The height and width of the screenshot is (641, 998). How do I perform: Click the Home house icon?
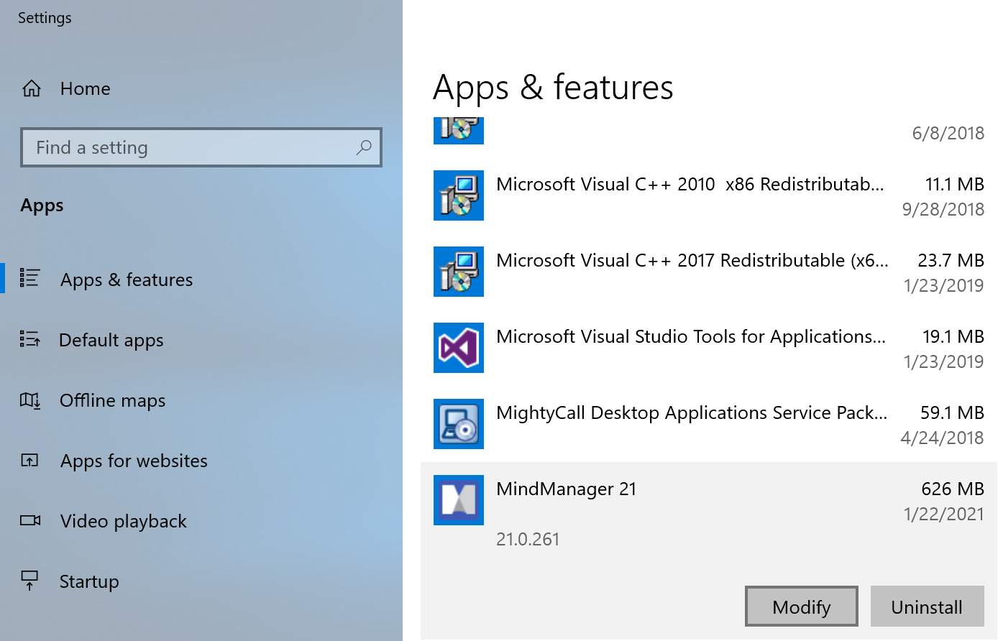coord(32,88)
